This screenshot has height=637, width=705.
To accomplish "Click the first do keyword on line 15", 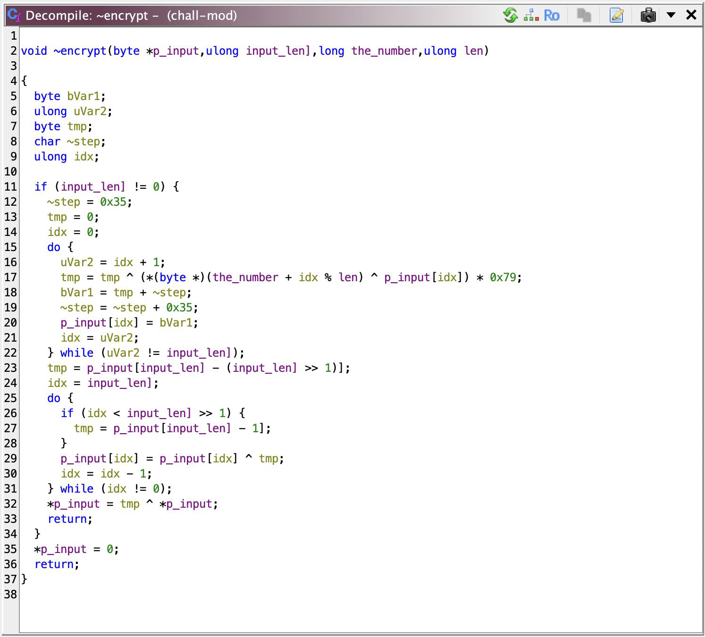I will pyautogui.click(x=54, y=247).
